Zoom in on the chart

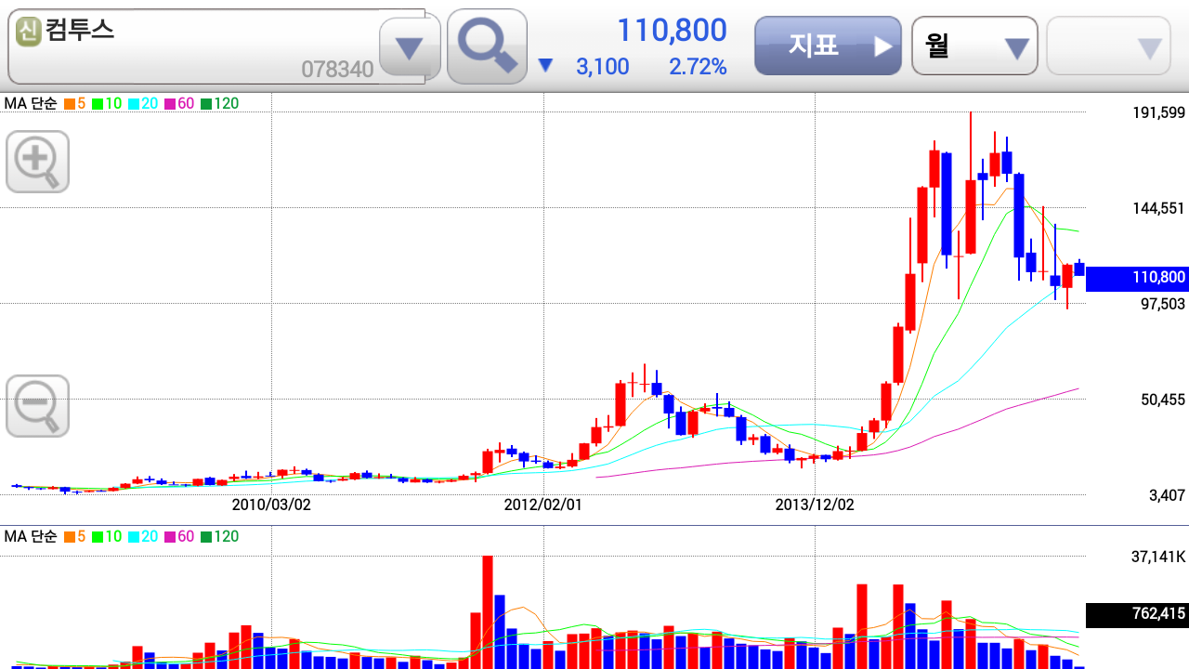click(37, 162)
